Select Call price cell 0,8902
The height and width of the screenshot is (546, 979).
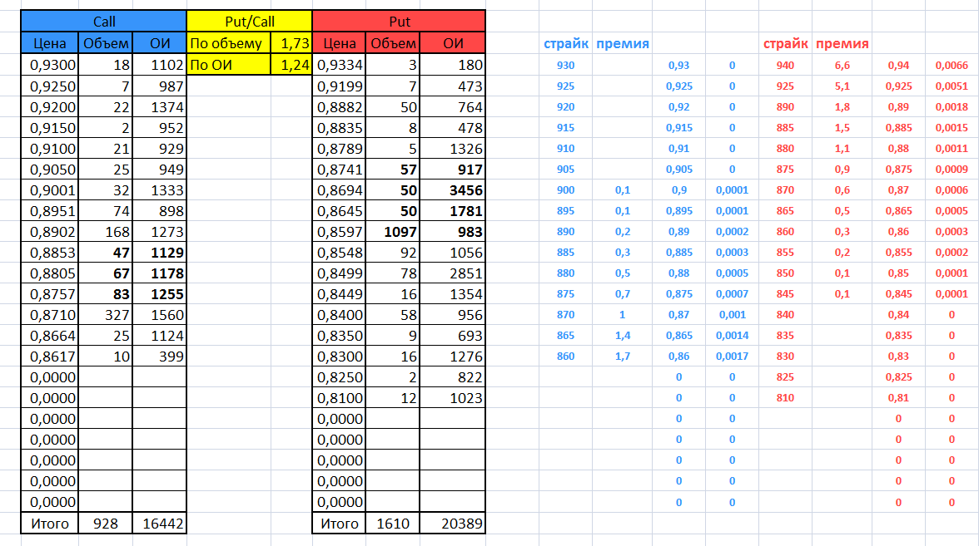[50, 232]
